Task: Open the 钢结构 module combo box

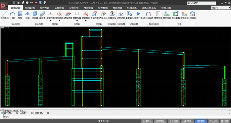Action: 220,8
